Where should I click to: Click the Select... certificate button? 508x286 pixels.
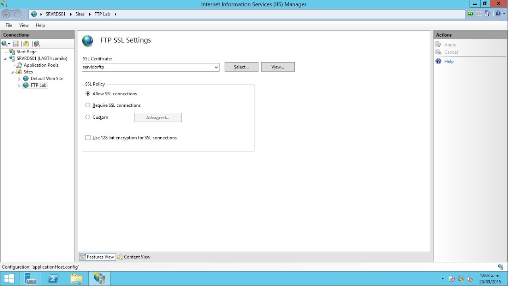point(241,67)
